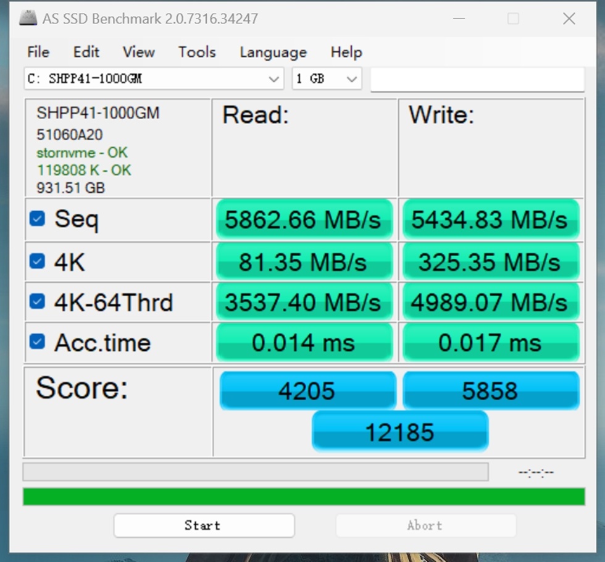Open the Edit menu
The image size is (605, 562).
pyautogui.click(x=86, y=52)
